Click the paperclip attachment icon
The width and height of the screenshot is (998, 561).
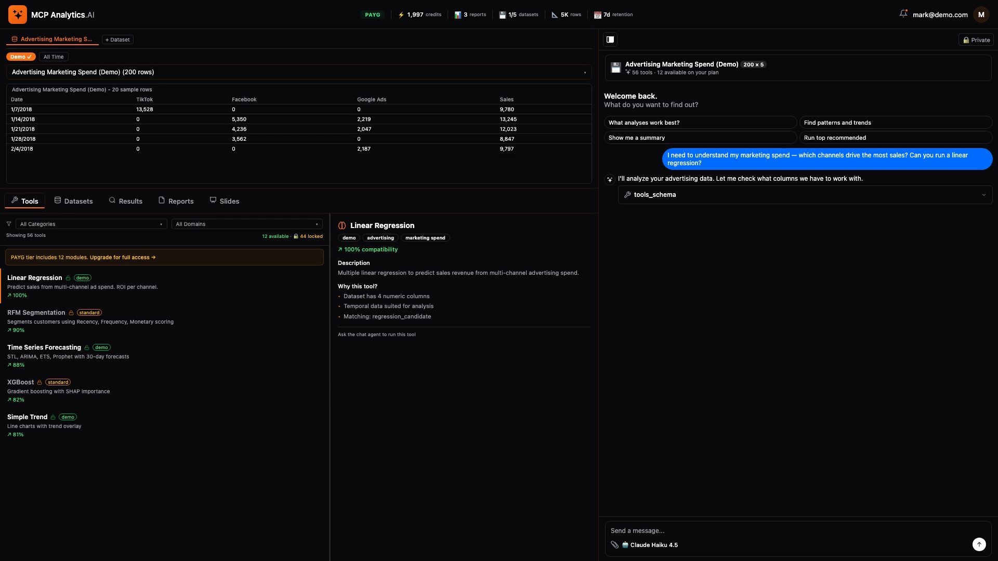coord(614,545)
